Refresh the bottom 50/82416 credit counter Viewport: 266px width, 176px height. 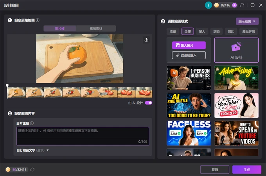pos(32,170)
